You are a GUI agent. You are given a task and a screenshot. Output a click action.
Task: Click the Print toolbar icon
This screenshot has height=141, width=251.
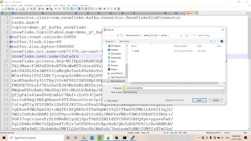click(23, 9)
